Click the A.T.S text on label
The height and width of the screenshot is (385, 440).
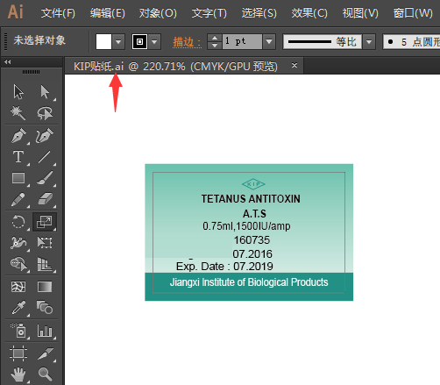click(x=254, y=214)
